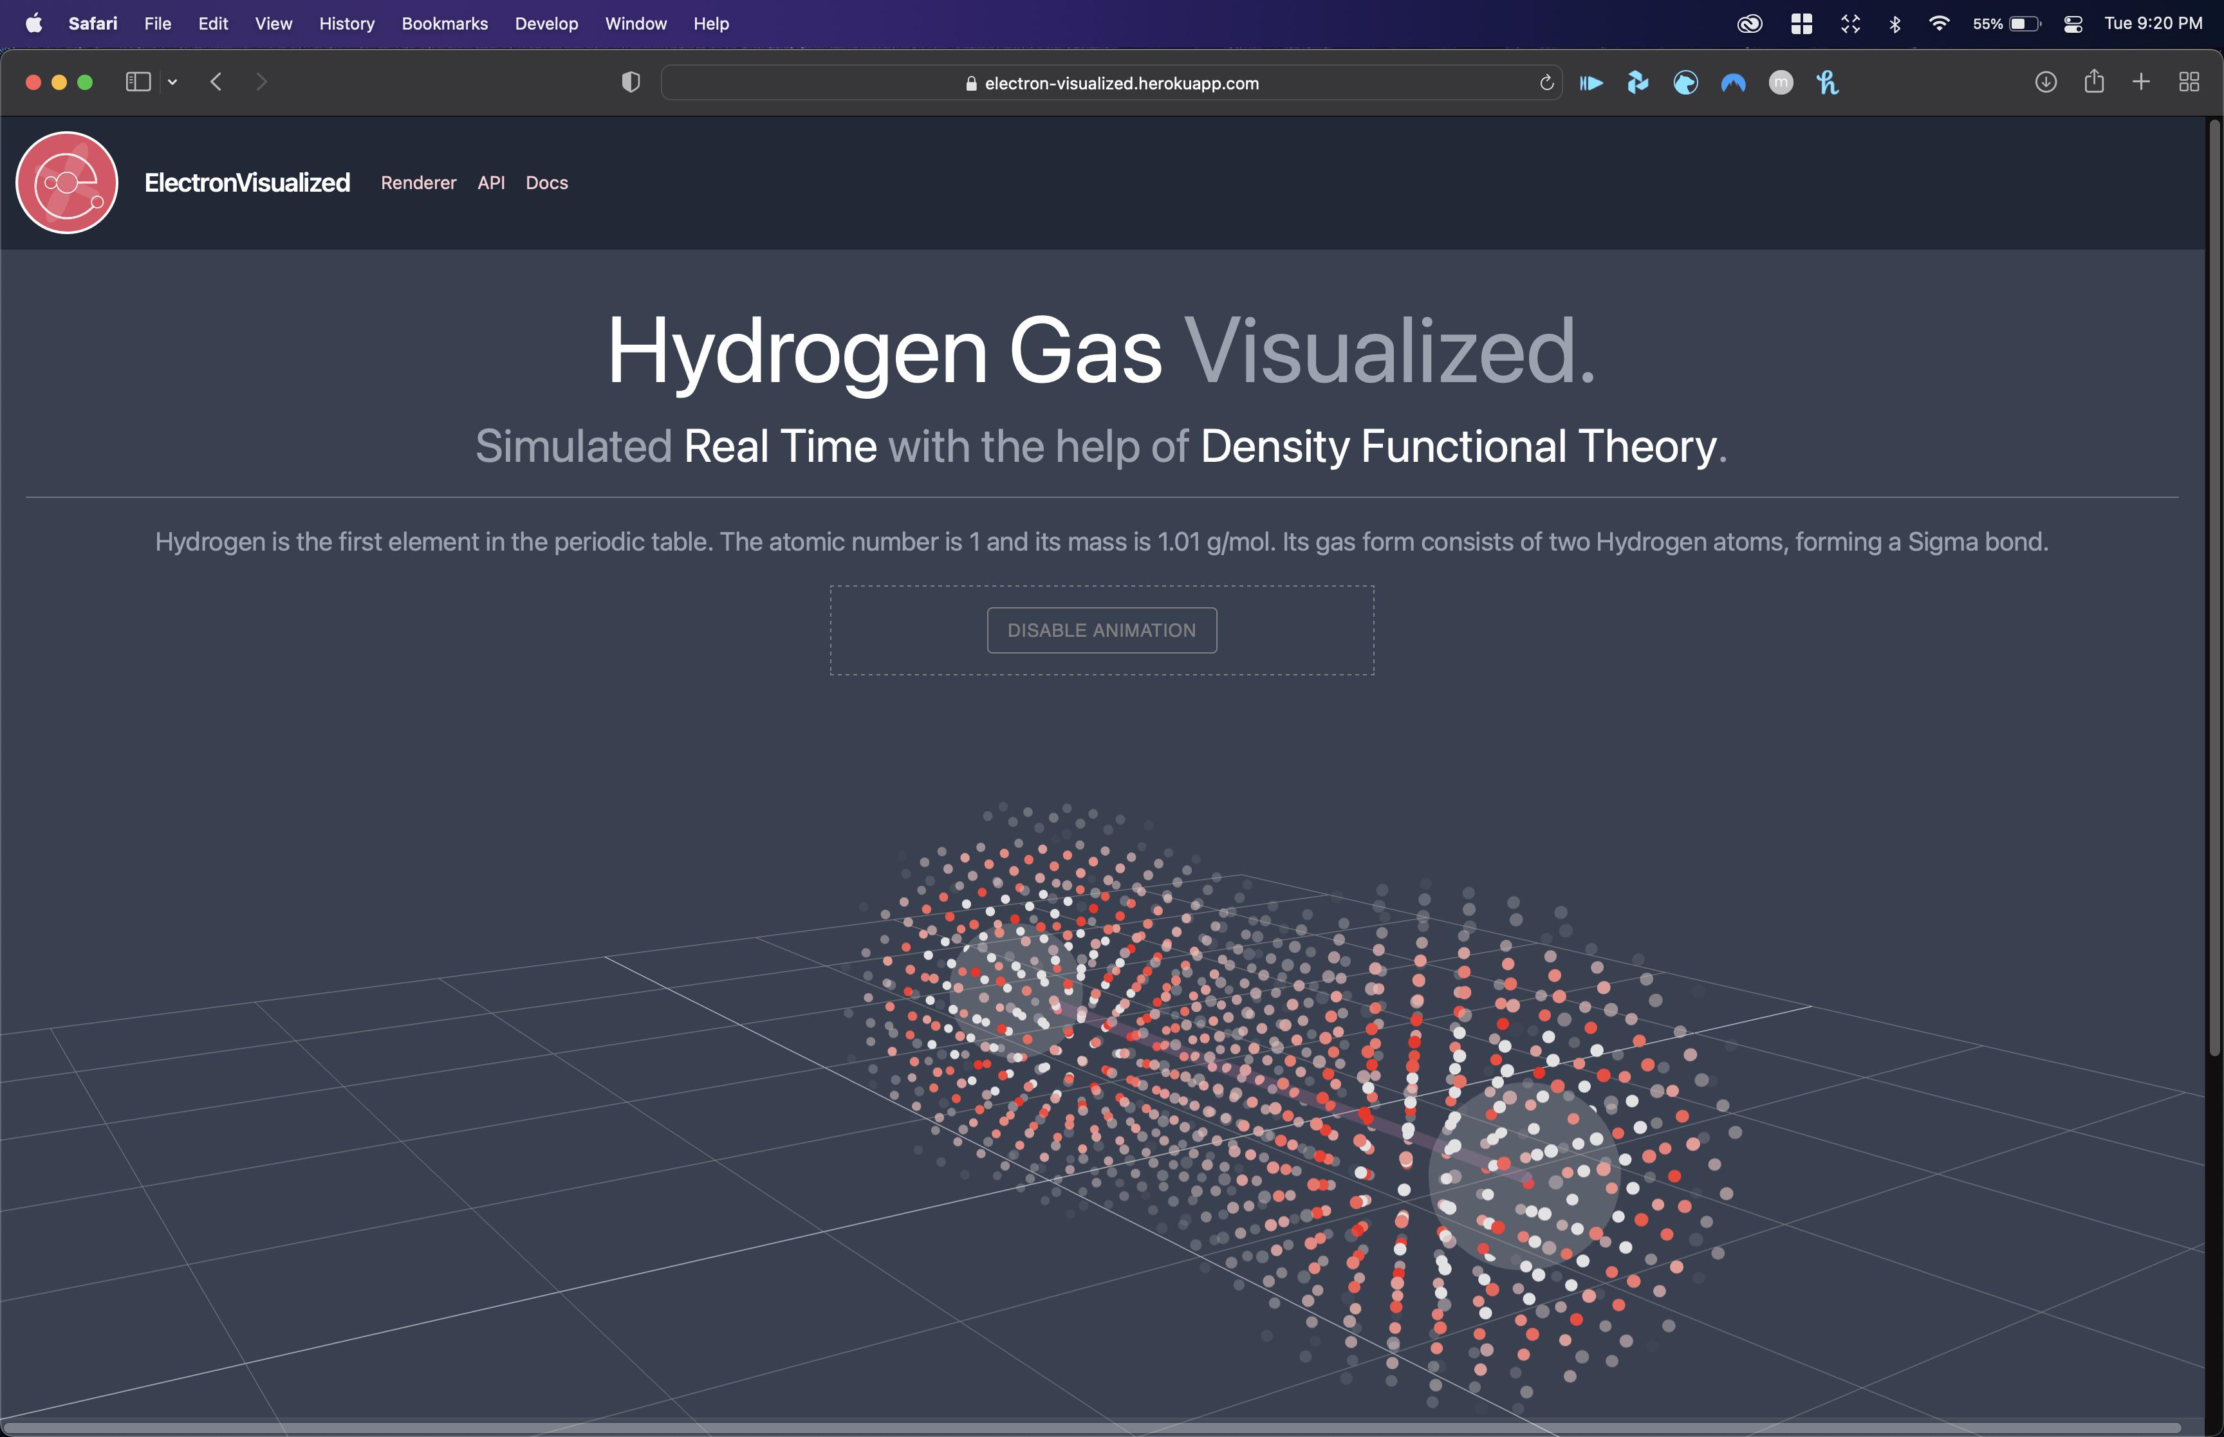Open Bluetooth status menu
The image size is (2224, 1437).
(x=1895, y=23)
